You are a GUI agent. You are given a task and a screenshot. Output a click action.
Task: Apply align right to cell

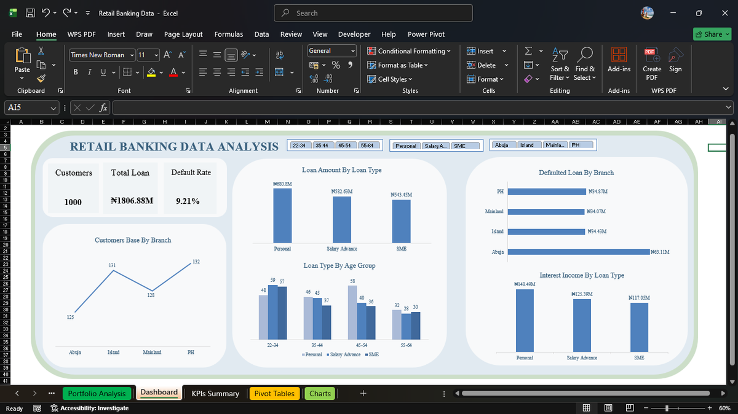231,72
